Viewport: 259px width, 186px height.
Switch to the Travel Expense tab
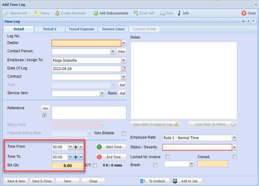(82, 29)
